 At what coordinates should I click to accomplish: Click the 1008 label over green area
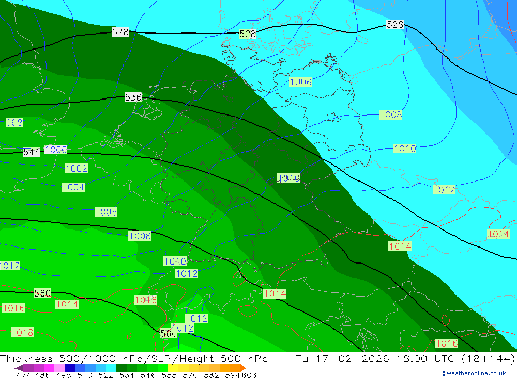(x=140, y=236)
